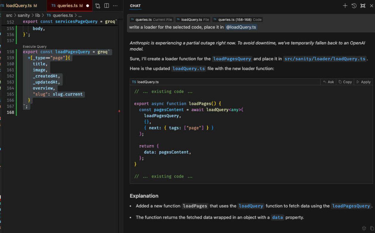375x233 pixels.
Task: Open queries.ts (158-168) Code context chip
Action: (238, 20)
